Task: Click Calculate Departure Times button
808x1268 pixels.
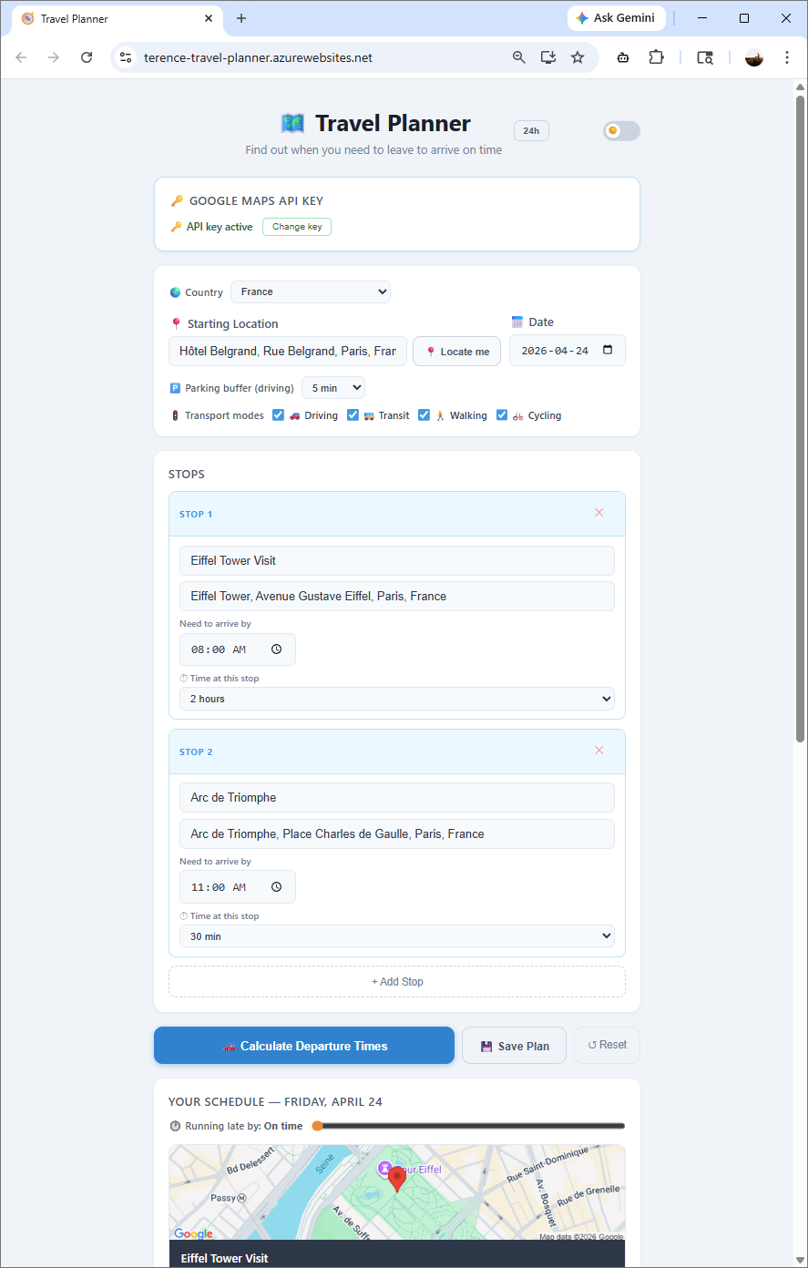Action: 303,1046
